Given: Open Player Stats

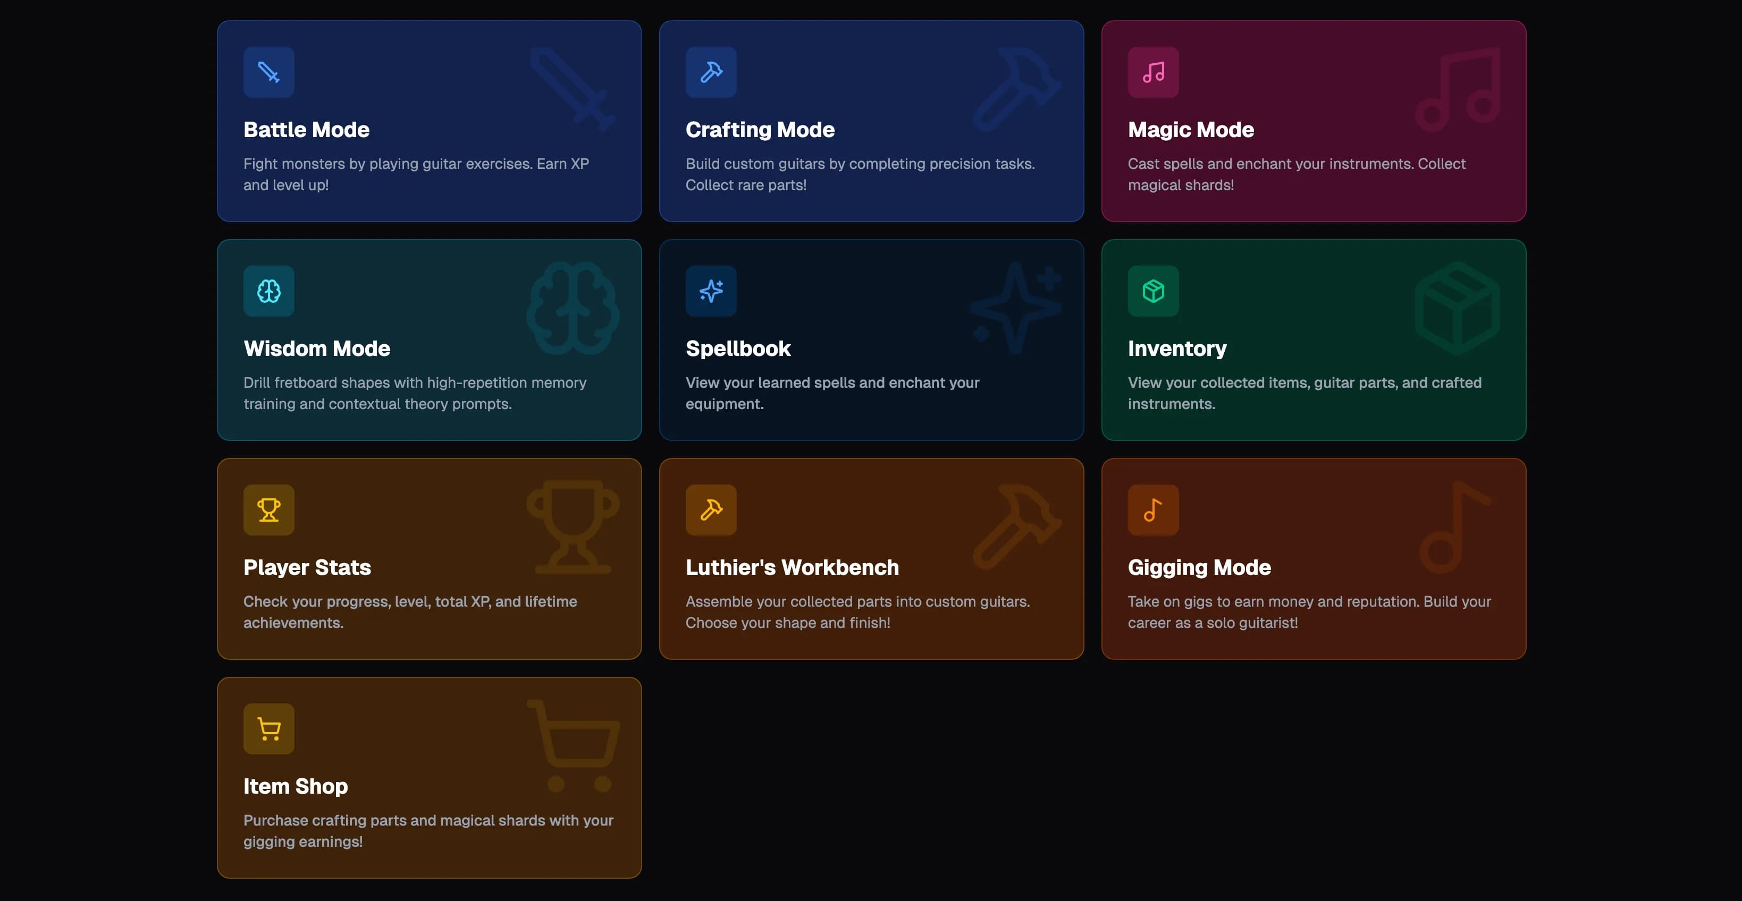Looking at the screenshot, I should (x=430, y=559).
